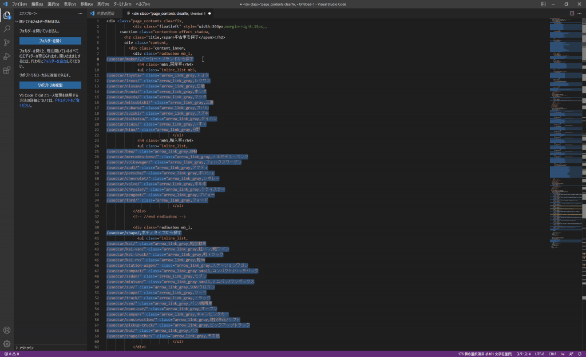Open the 移動(G) menu
586x357 pixels.
click(86, 4)
